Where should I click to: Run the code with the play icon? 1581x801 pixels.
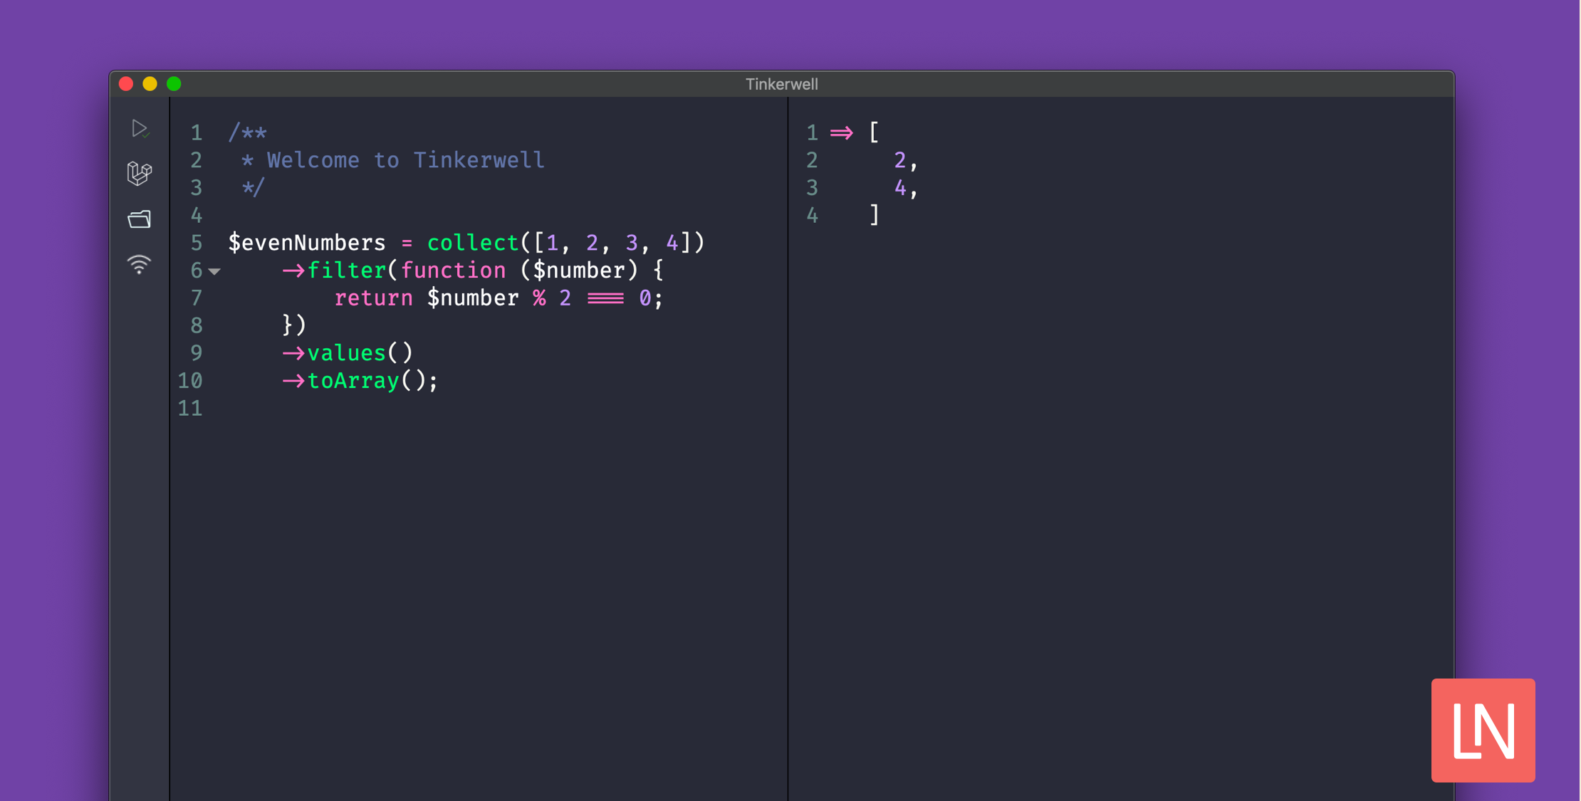[x=140, y=129]
